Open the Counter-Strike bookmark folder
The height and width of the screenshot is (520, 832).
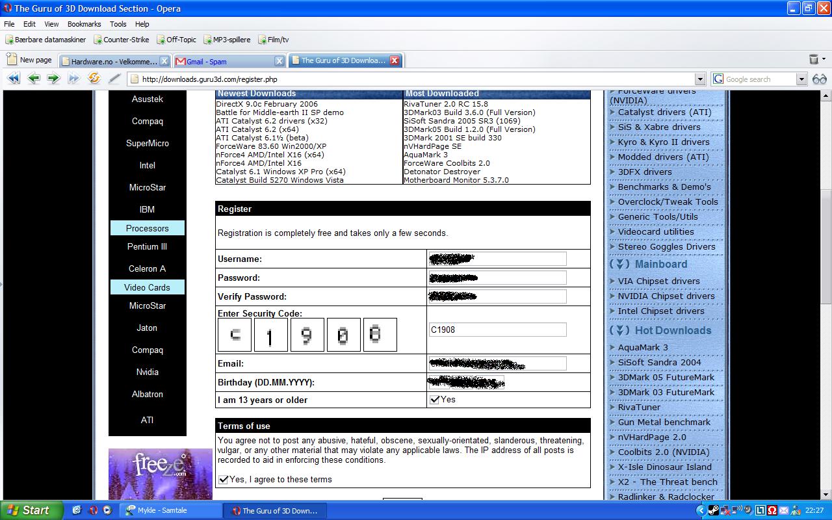[122, 40]
